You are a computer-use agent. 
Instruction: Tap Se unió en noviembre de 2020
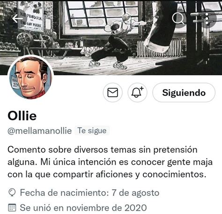(83, 208)
